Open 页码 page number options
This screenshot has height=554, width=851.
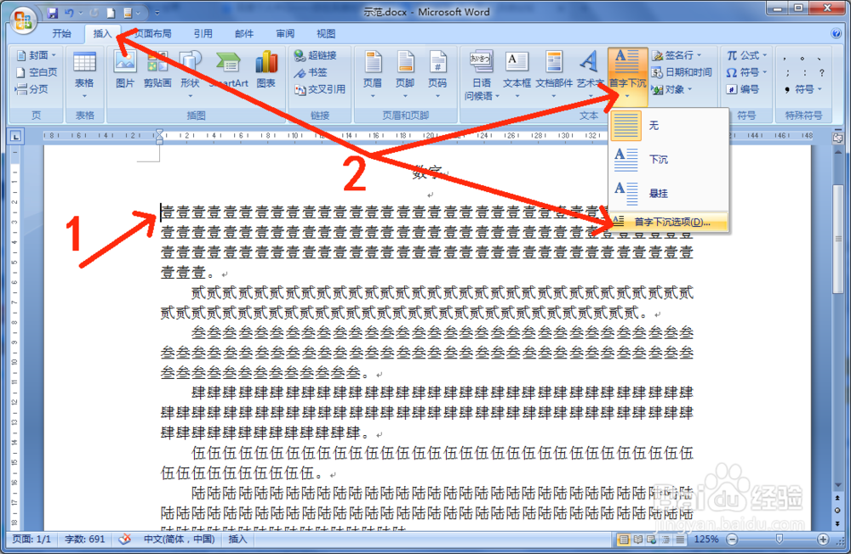click(x=437, y=75)
